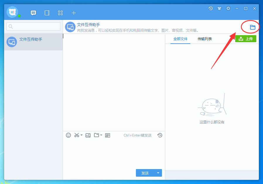Open the emoji picker
Image resolution: width=263 pixels, height=184 pixels.
69,135
